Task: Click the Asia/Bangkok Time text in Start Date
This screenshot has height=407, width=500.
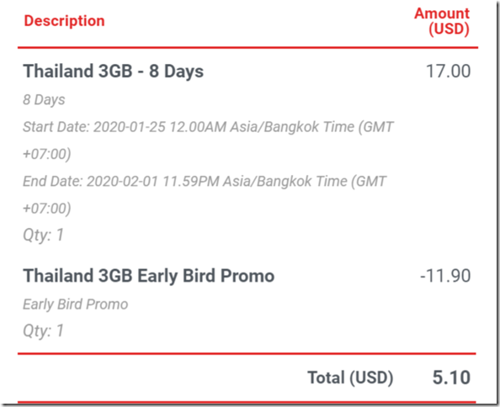Action: 292,127
